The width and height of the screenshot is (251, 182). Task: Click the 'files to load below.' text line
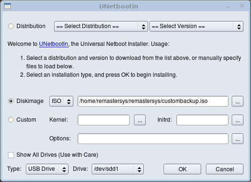click(50, 66)
